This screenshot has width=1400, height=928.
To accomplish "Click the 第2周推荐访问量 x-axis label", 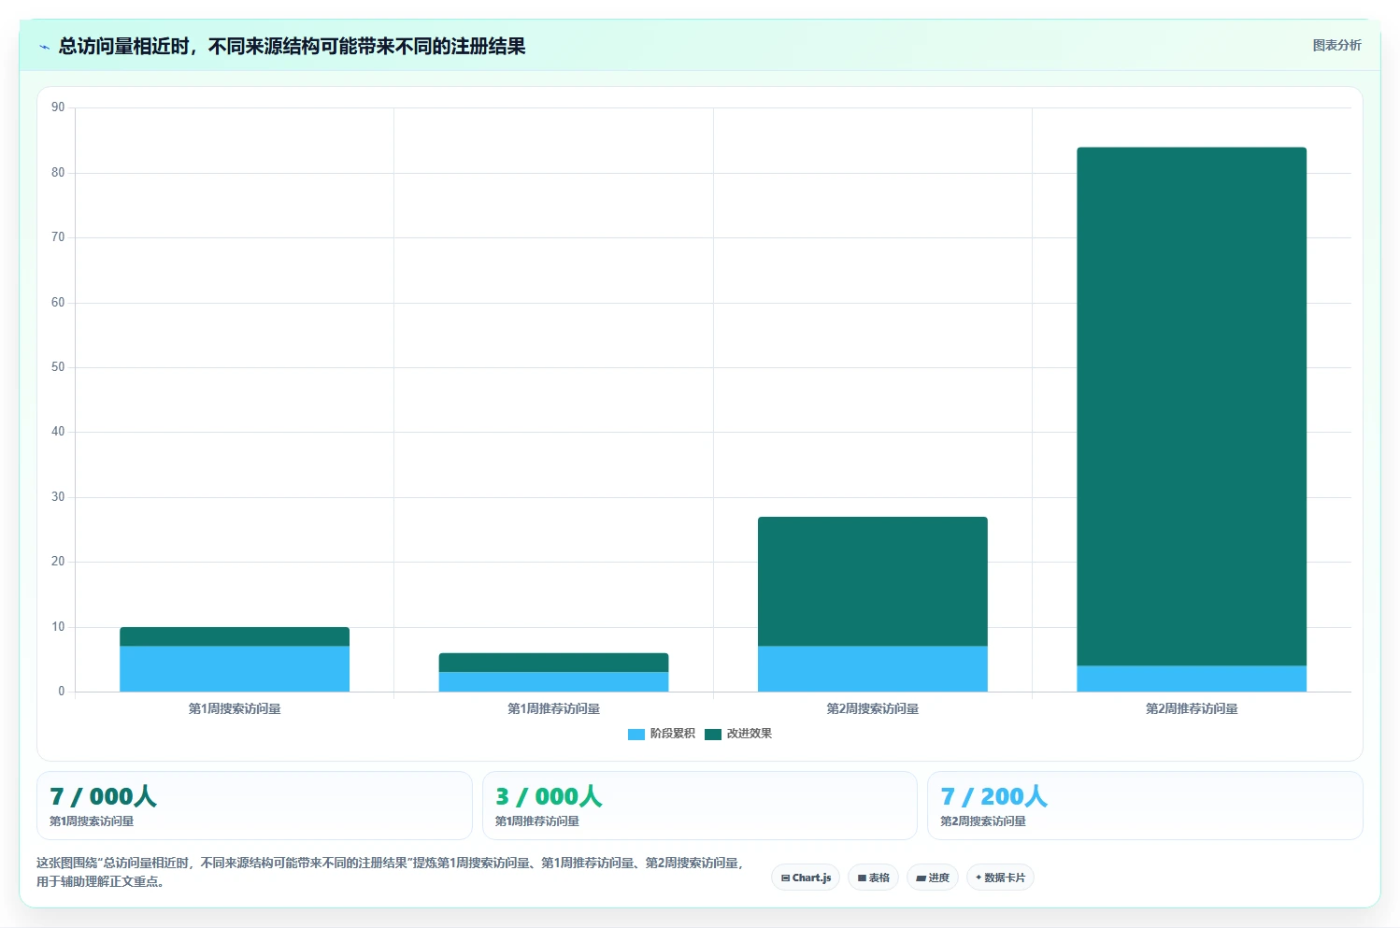I will pyautogui.click(x=1192, y=708).
